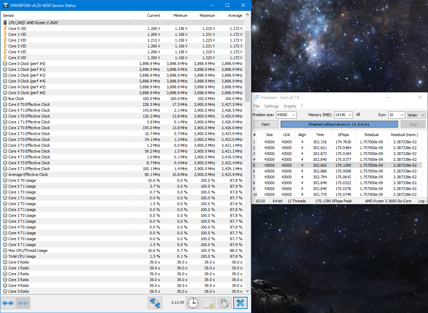Click '64-bit' in LinX status bar

tap(277, 201)
